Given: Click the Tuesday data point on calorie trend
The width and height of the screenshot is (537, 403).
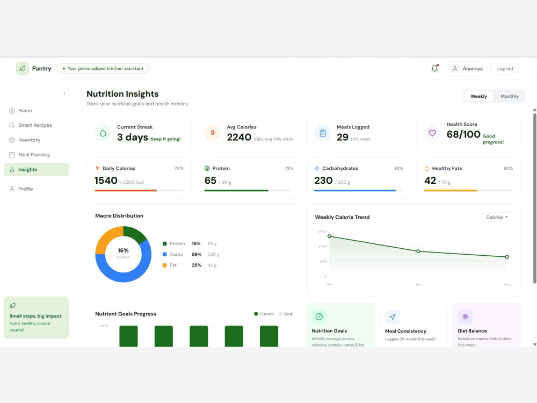Looking at the screenshot, I should click(x=418, y=251).
